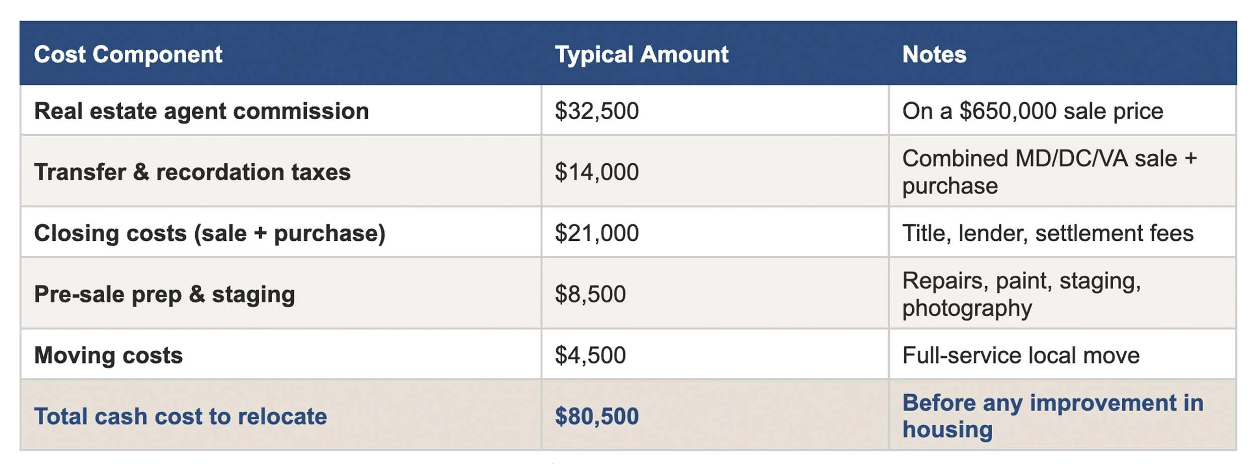
Task: Select the Combined MD/DC/VA sale note
Action: (1049, 172)
